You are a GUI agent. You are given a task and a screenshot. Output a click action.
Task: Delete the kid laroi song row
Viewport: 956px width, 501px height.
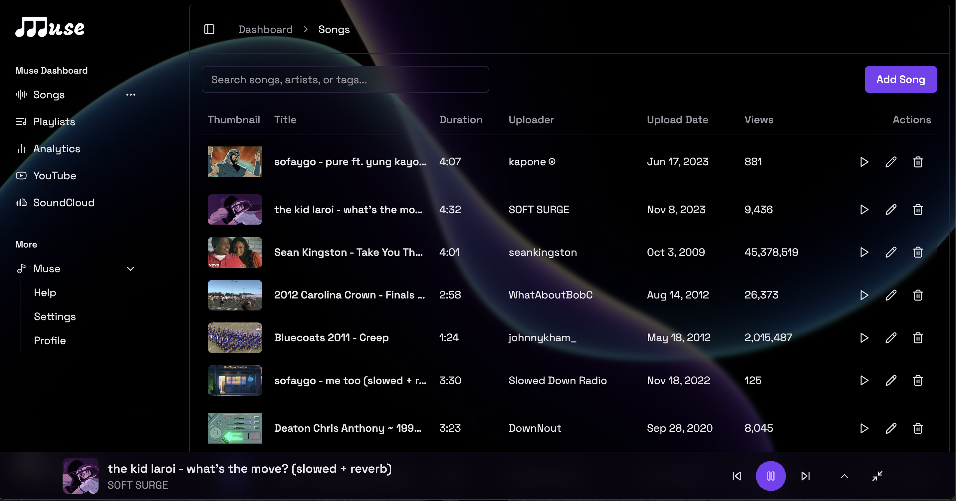click(x=918, y=210)
